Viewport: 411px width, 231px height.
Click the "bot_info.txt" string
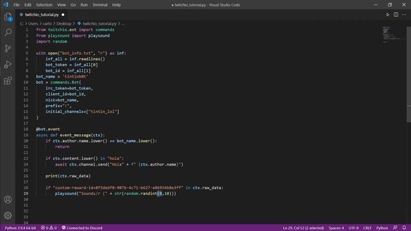tap(76, 53)
